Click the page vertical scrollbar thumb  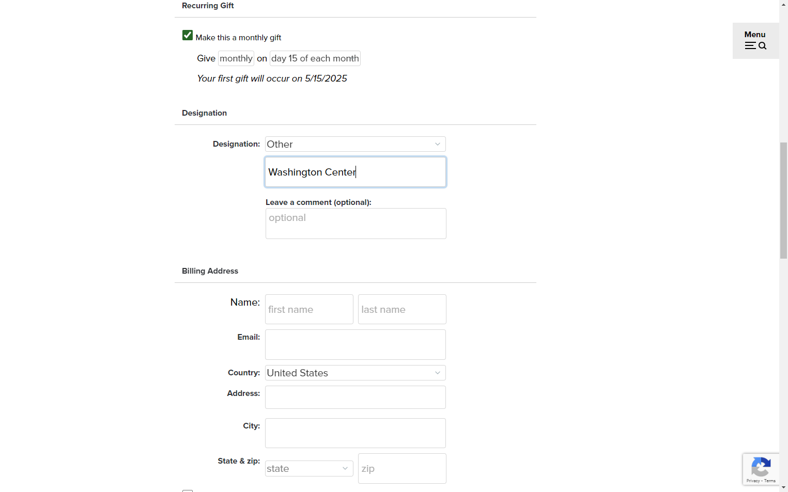coord(783,200)
